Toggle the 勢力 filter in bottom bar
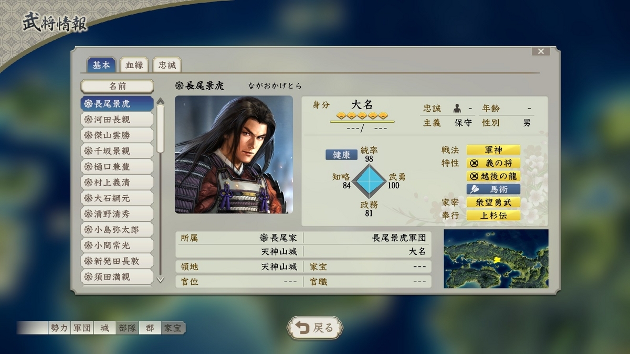Viewport: 630px width, 354px height. pos(59,328)
